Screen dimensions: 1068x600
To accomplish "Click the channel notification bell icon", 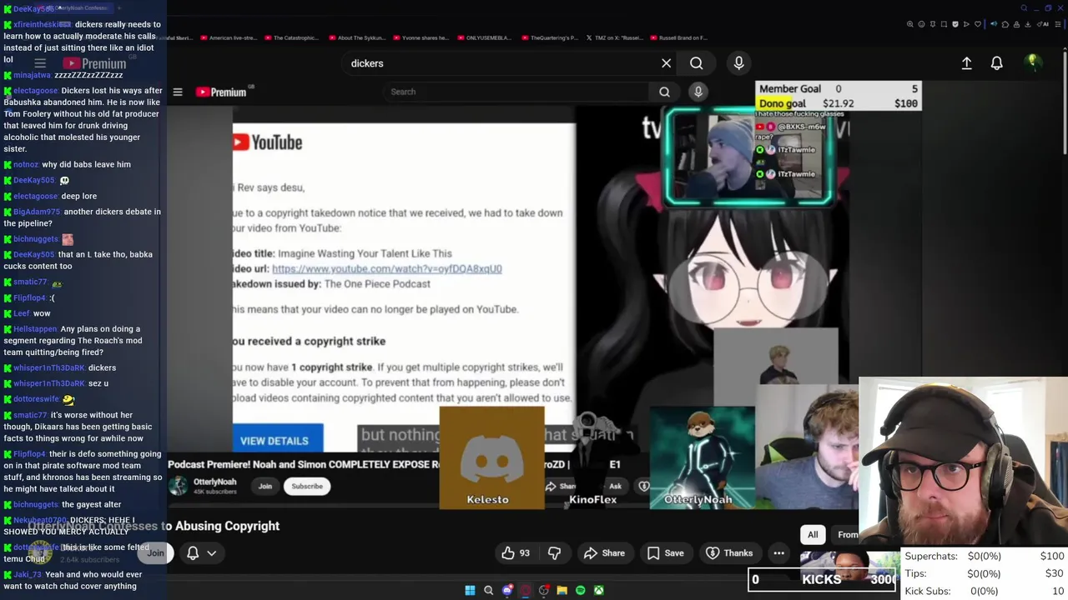I will point(193,552).
